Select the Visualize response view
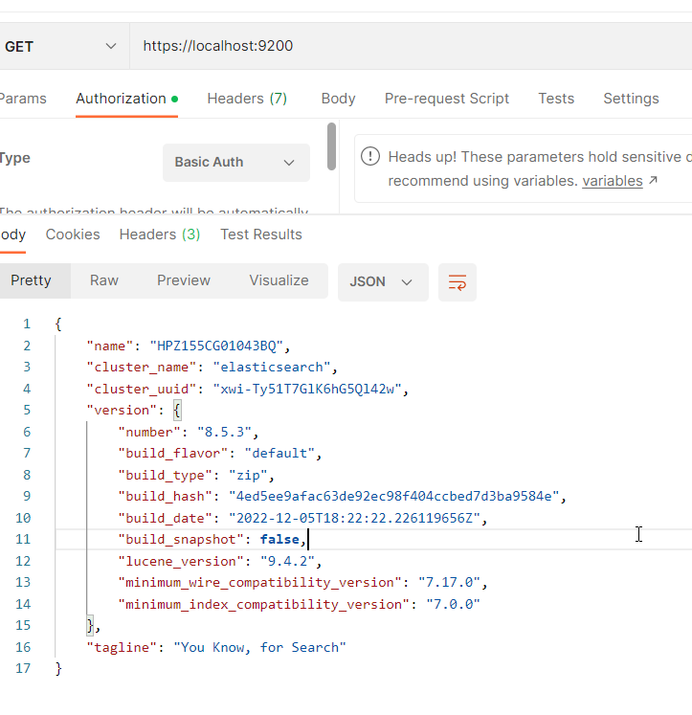The width and height of the screenshot is (692, 715). (x=279, y=280)
